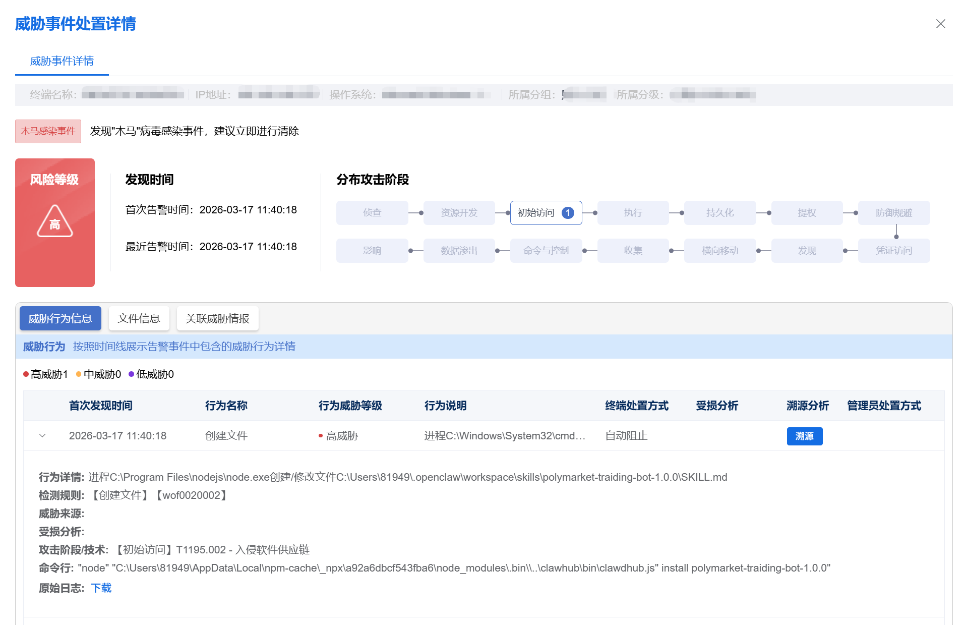Click the red 高威胁 legend dot
This screenshot has height=625, width=966.
[x=26, y=374]
